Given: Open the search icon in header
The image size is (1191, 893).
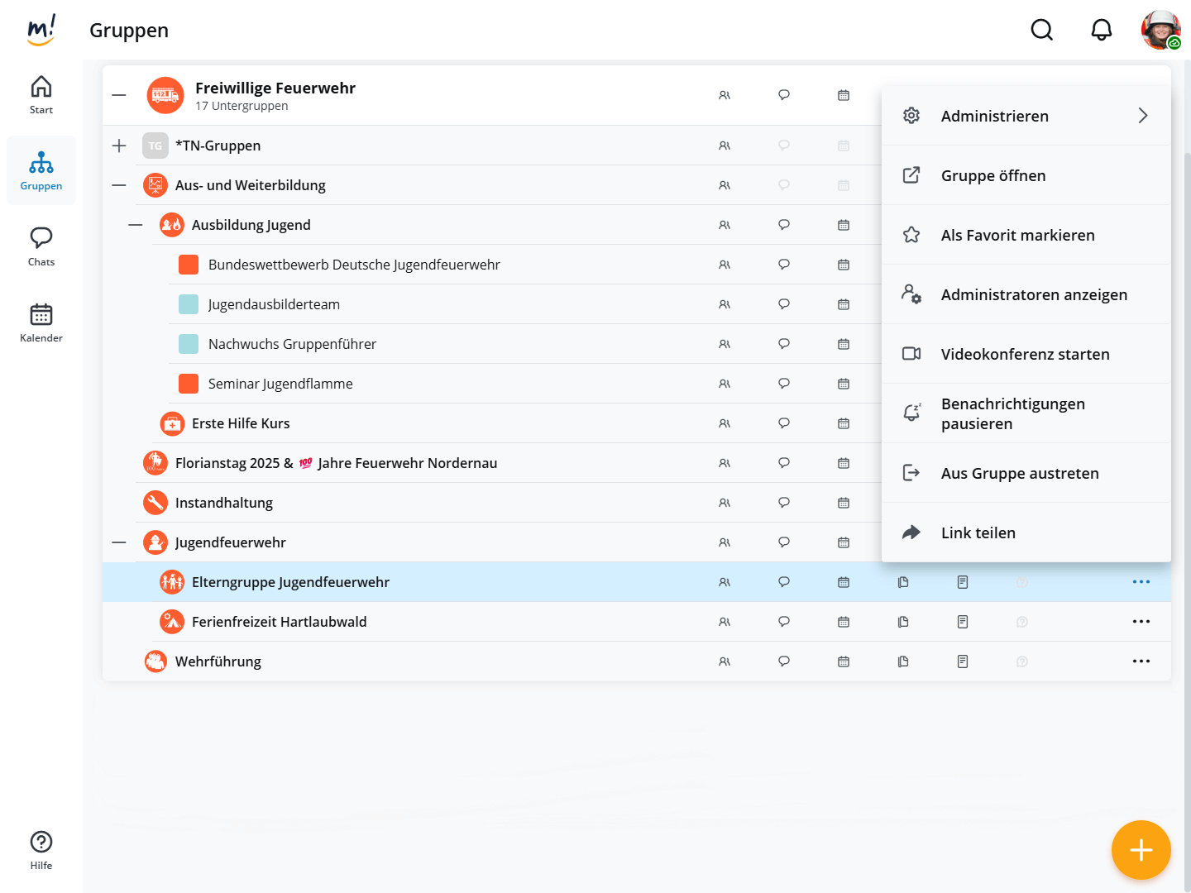Looking at the screenshot, I should pos(1042,31).
